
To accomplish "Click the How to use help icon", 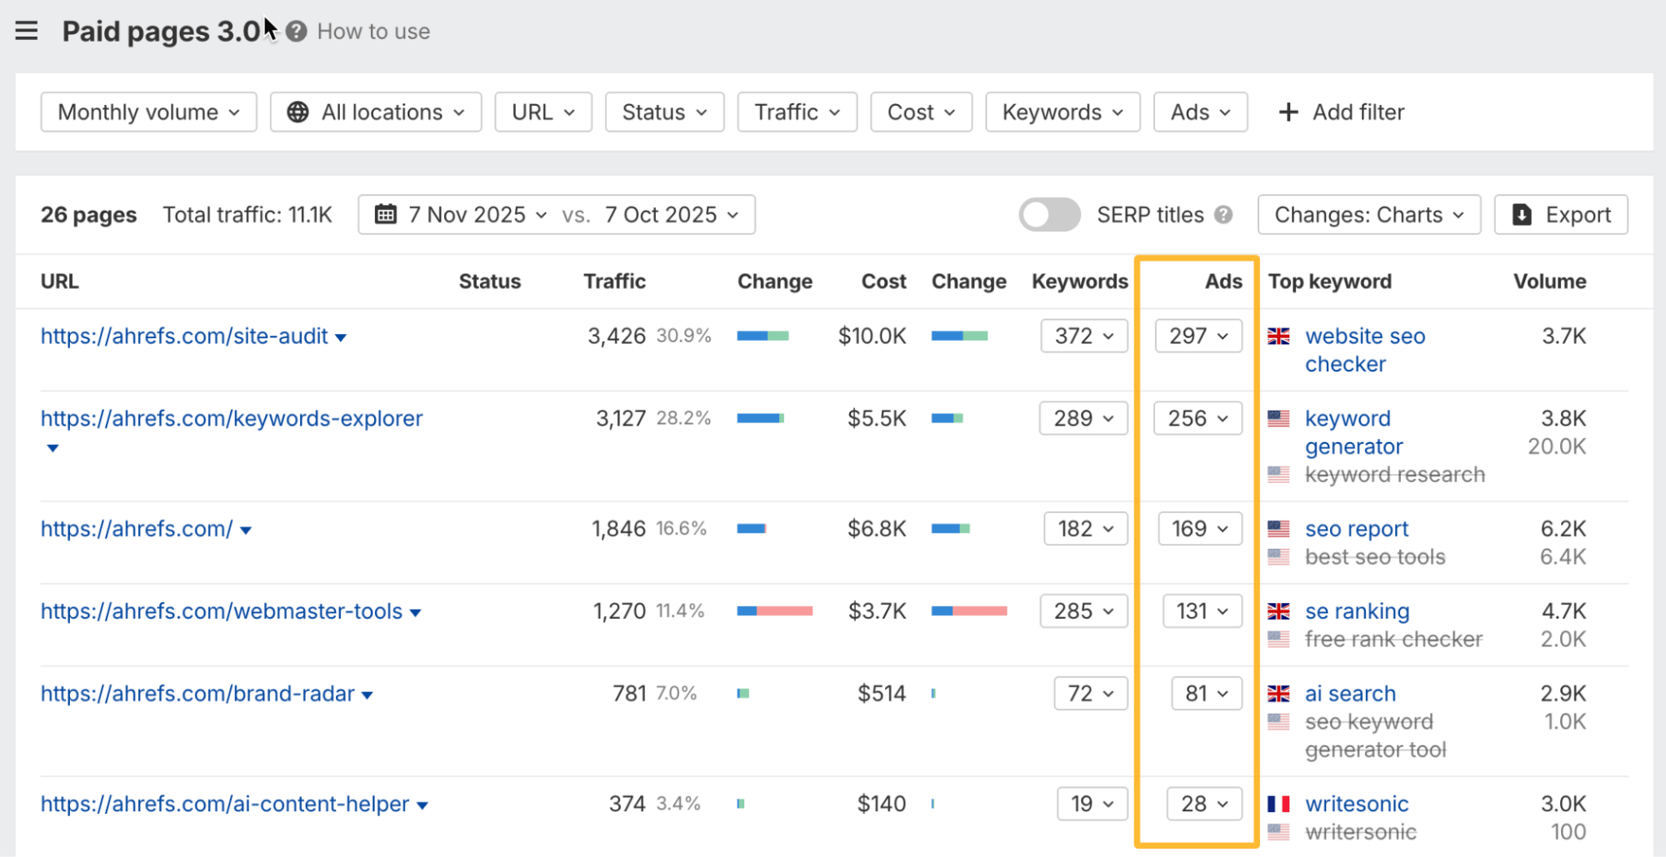I will click(x=296, y=32).
